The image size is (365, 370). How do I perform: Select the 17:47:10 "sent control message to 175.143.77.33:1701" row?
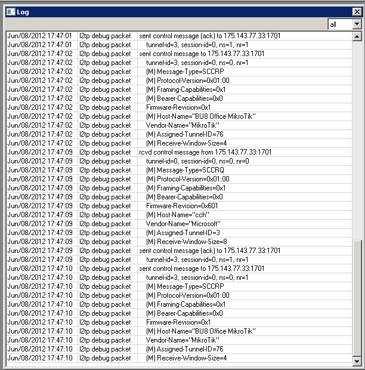(x=179, y=269)
